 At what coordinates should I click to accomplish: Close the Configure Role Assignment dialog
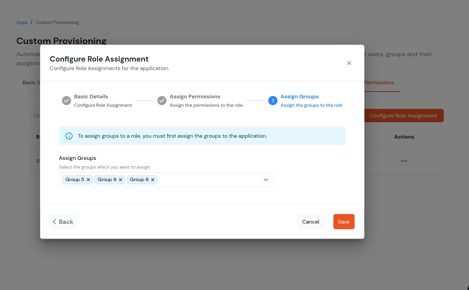[x=349, y=63]
